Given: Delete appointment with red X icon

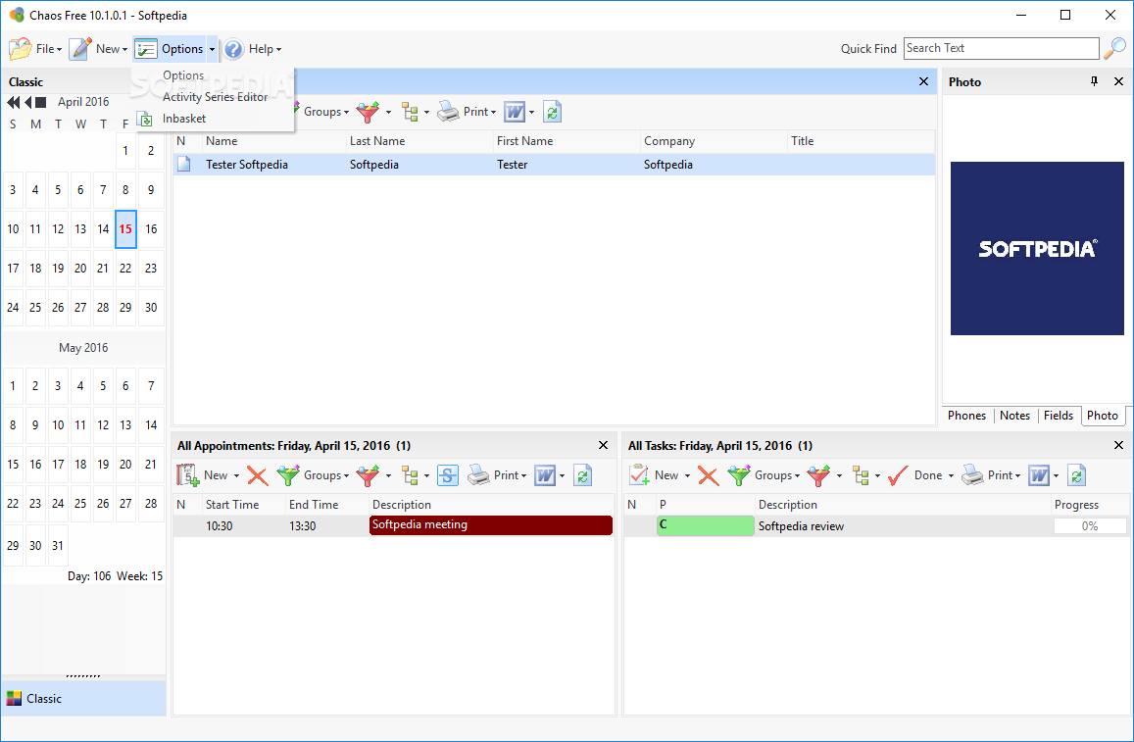Looking at the screenshot, I should 258,475.
